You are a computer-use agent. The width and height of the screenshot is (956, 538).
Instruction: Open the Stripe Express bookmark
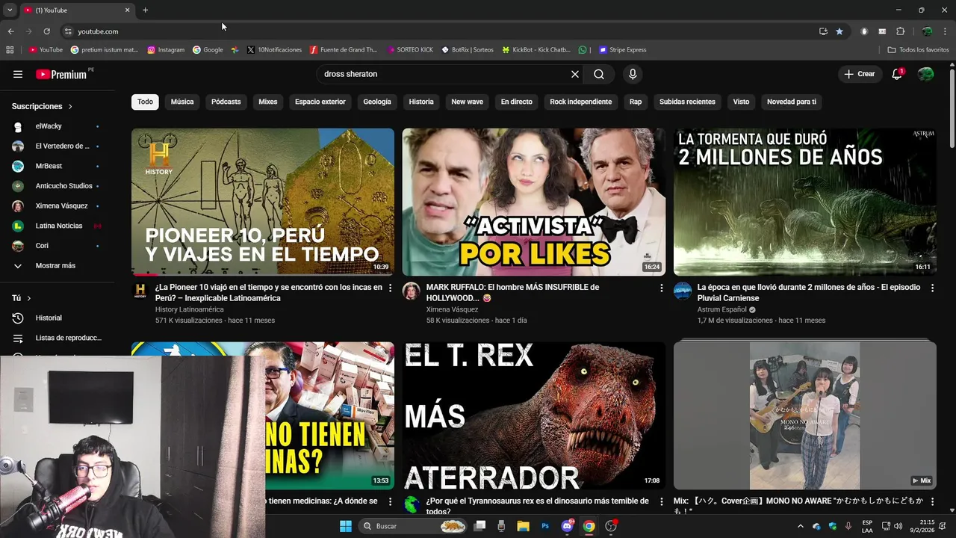click(623, 50)
